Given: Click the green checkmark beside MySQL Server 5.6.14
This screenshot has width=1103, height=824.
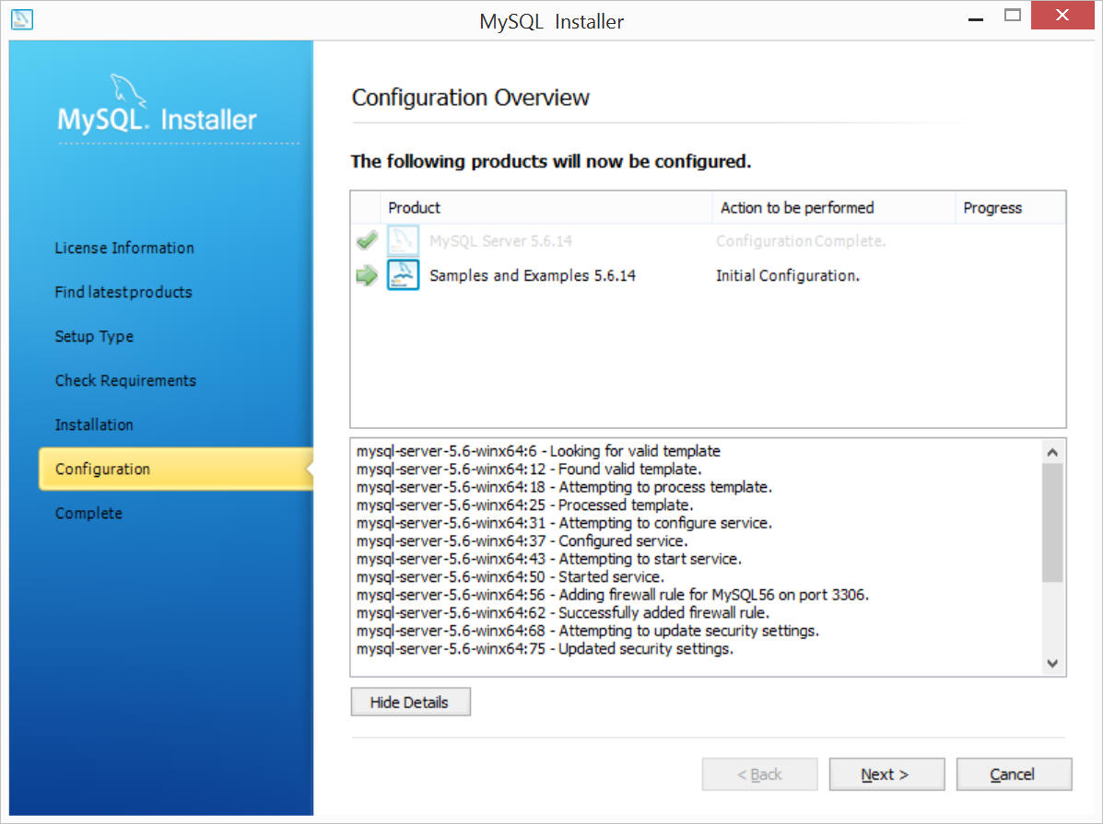Looking at the screenshot, I should tap(367, 240).
